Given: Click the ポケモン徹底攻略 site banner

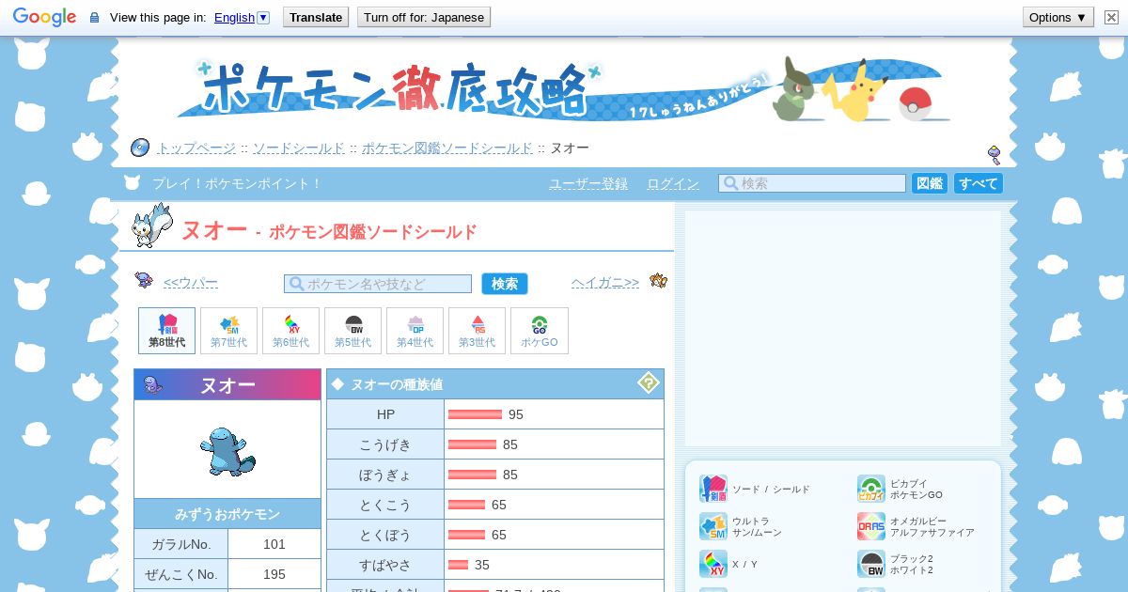Looking at the screenshot, I should tap(564, 91).
